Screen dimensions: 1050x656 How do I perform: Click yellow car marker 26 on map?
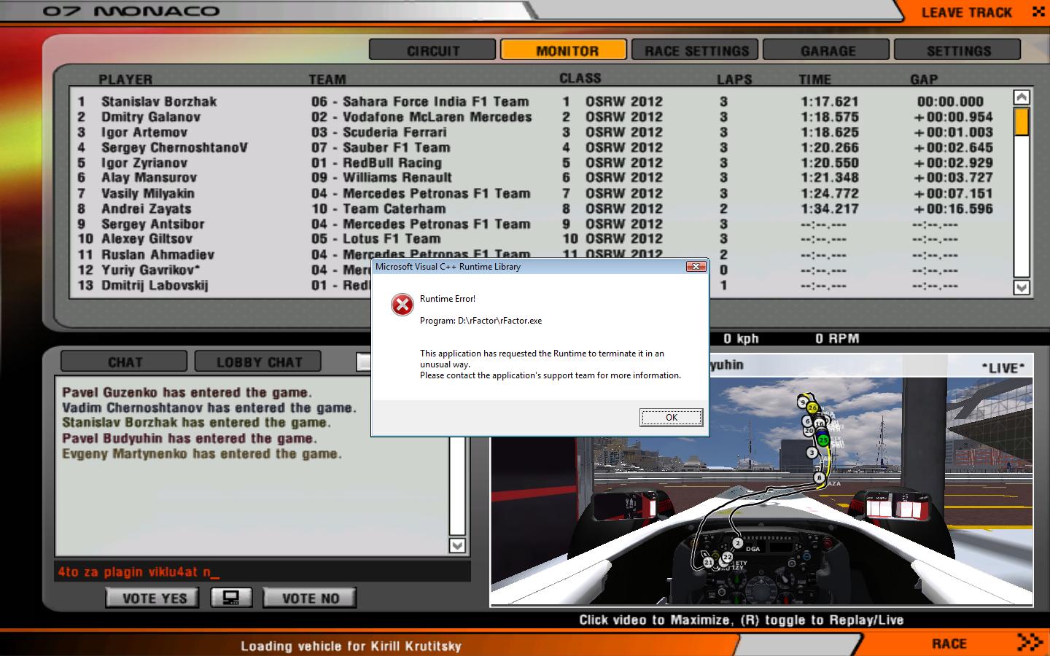pyautogui.click(x=813, y=408)
